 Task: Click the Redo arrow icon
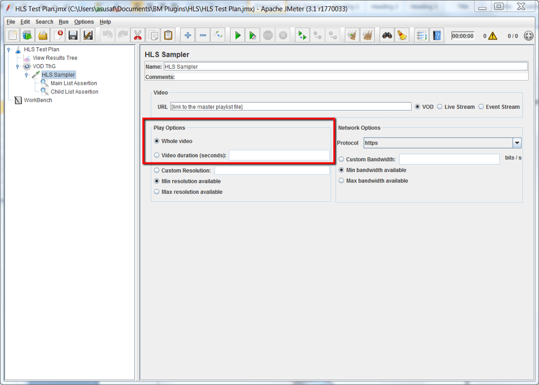[123, 36]
